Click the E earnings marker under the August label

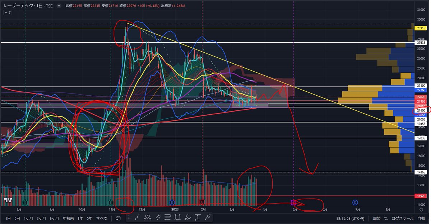(x=24, y=202)
